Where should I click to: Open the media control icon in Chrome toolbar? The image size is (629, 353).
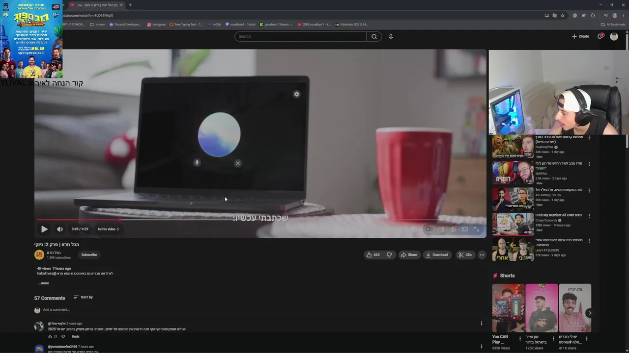(605, 15)
